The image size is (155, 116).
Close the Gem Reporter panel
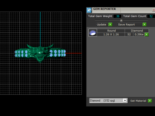154,10
